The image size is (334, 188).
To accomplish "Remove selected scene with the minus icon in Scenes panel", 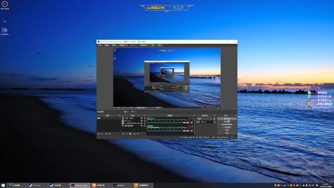I will 102,134.
